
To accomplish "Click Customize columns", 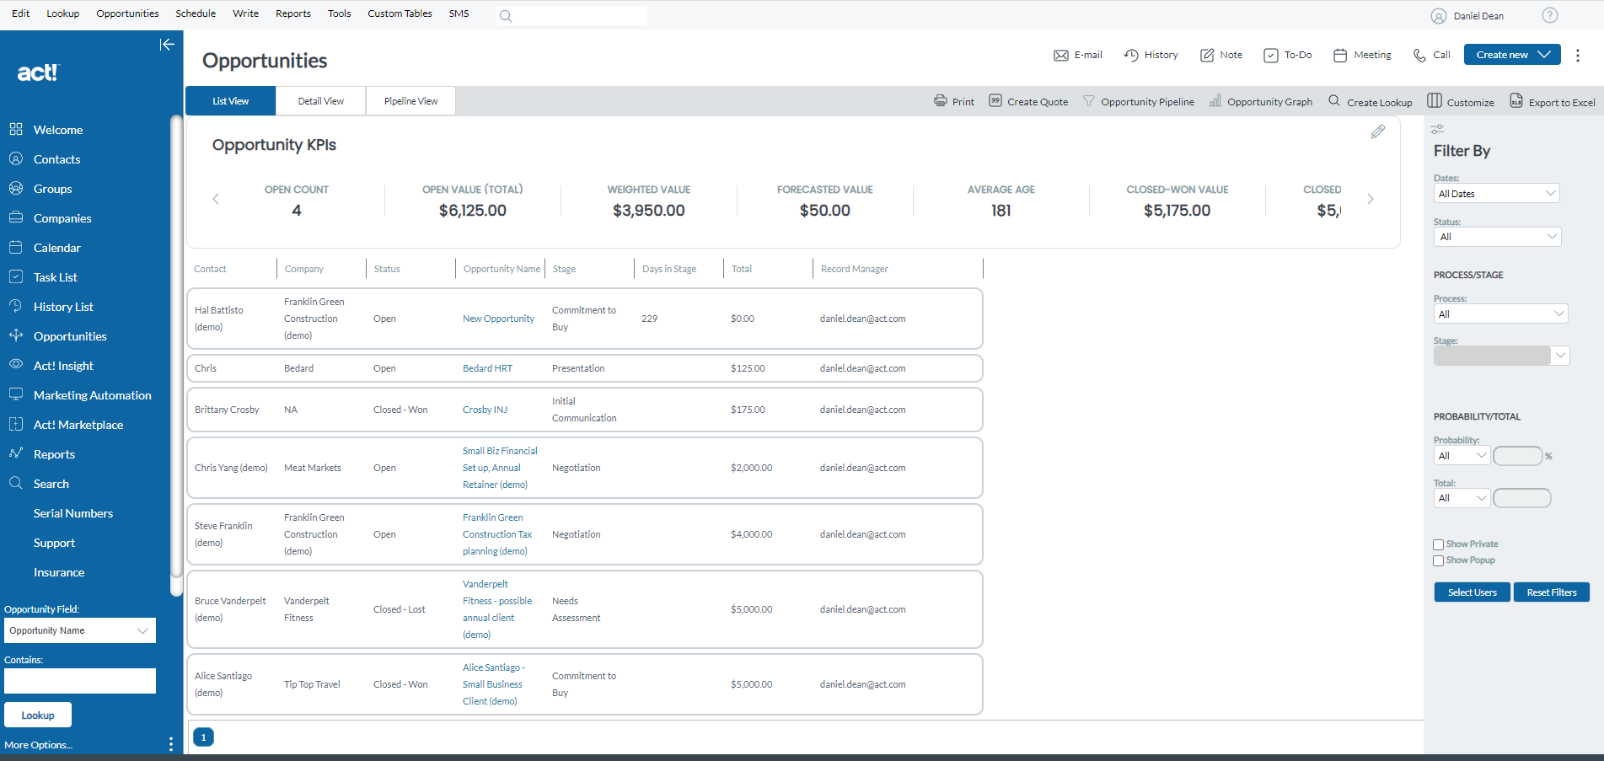I will pyautogui.click(x=1461, y=101).
